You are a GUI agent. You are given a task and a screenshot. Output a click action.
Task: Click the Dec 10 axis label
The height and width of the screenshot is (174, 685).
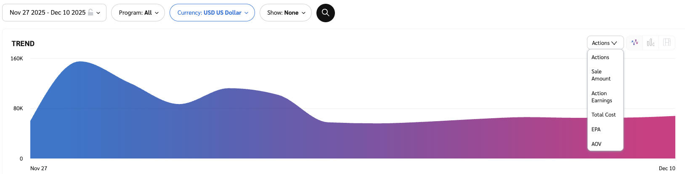pyautogui.click(x=667, y=168)
